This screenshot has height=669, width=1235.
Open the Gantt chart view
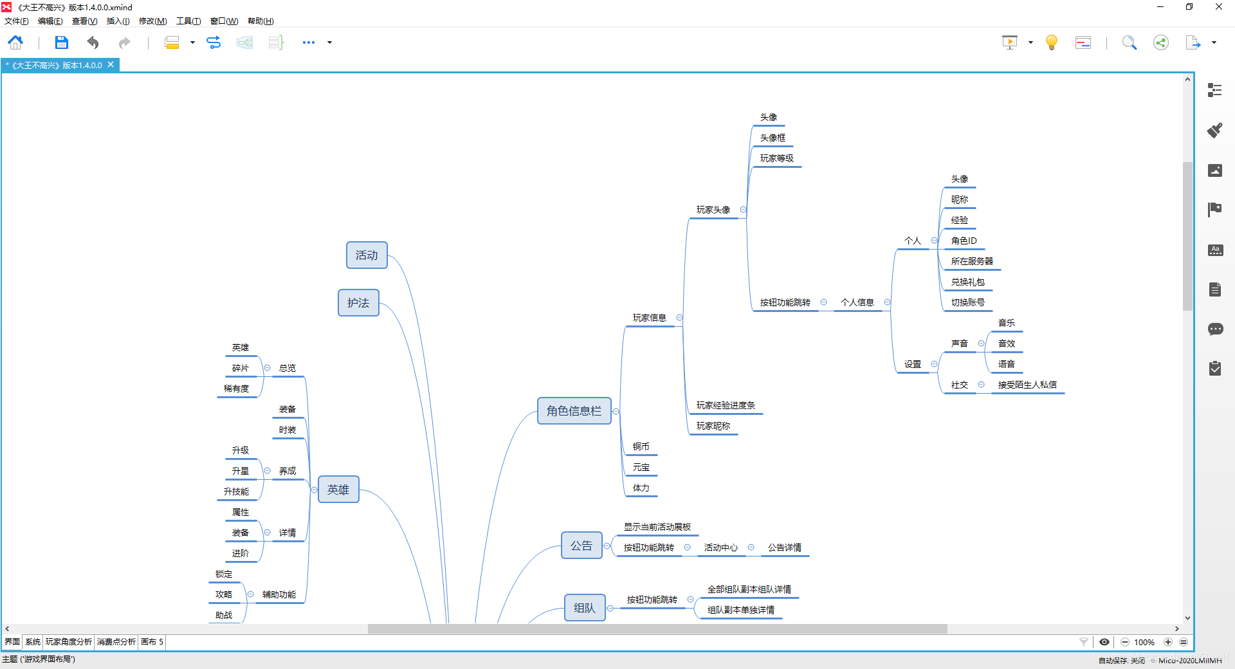click(1083, 42)
